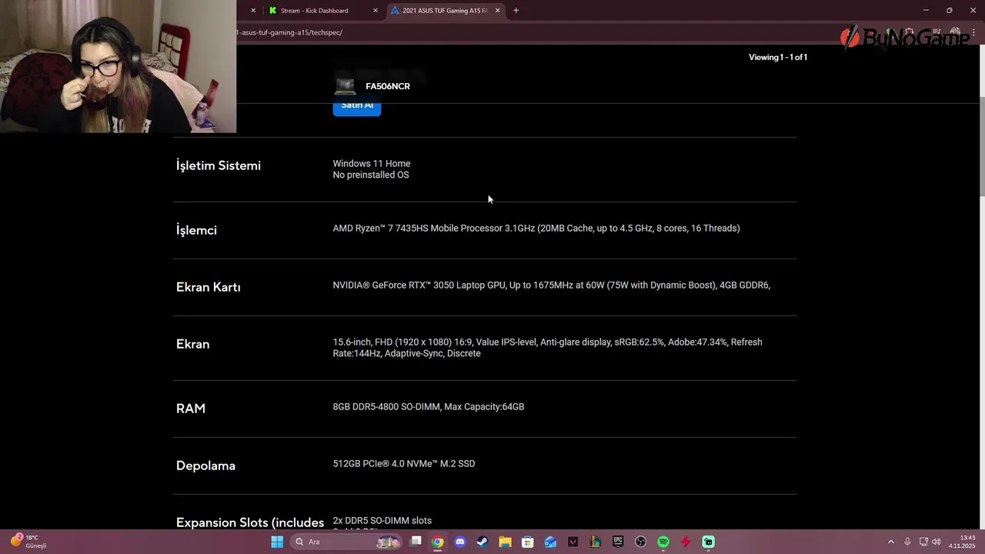
Task: Launch Valorant from the taskbar
Action: coord(573,542)
